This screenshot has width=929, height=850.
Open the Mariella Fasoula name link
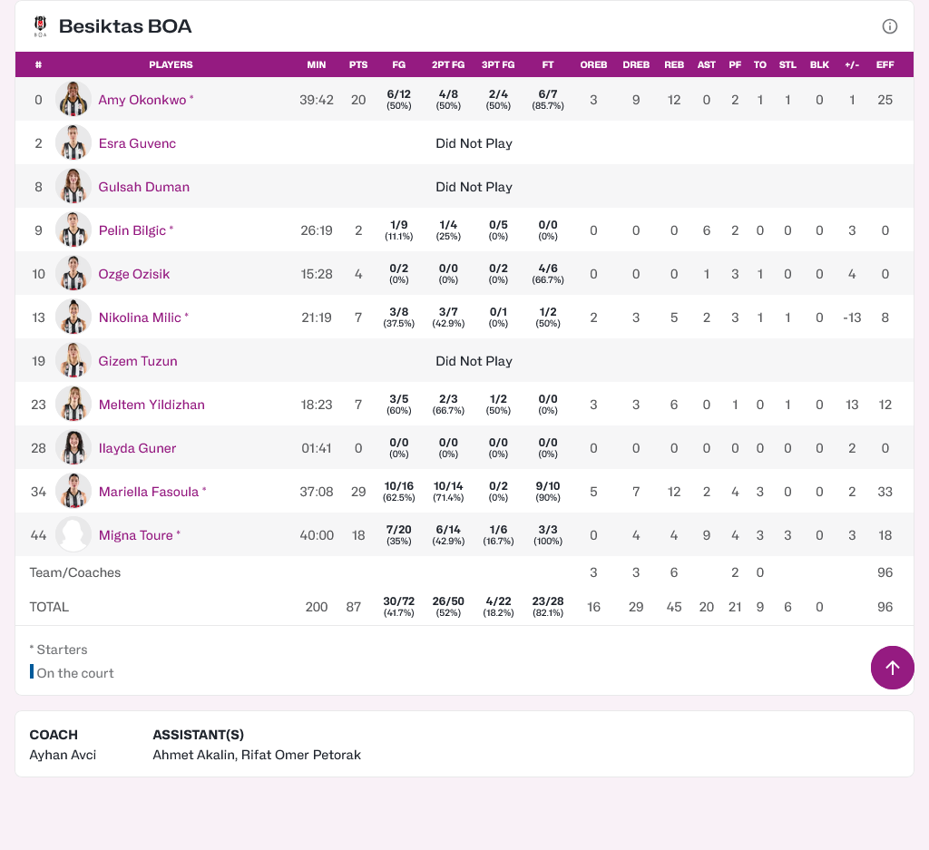click(148, 492)
